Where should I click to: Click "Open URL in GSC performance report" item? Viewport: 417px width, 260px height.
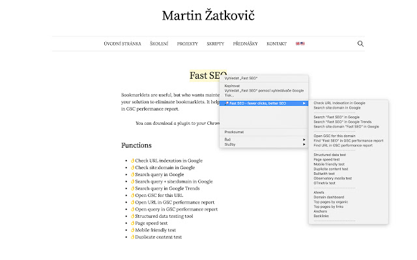175,202
